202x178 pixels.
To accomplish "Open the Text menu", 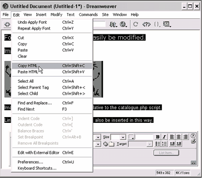I will (x=70, y=15).
